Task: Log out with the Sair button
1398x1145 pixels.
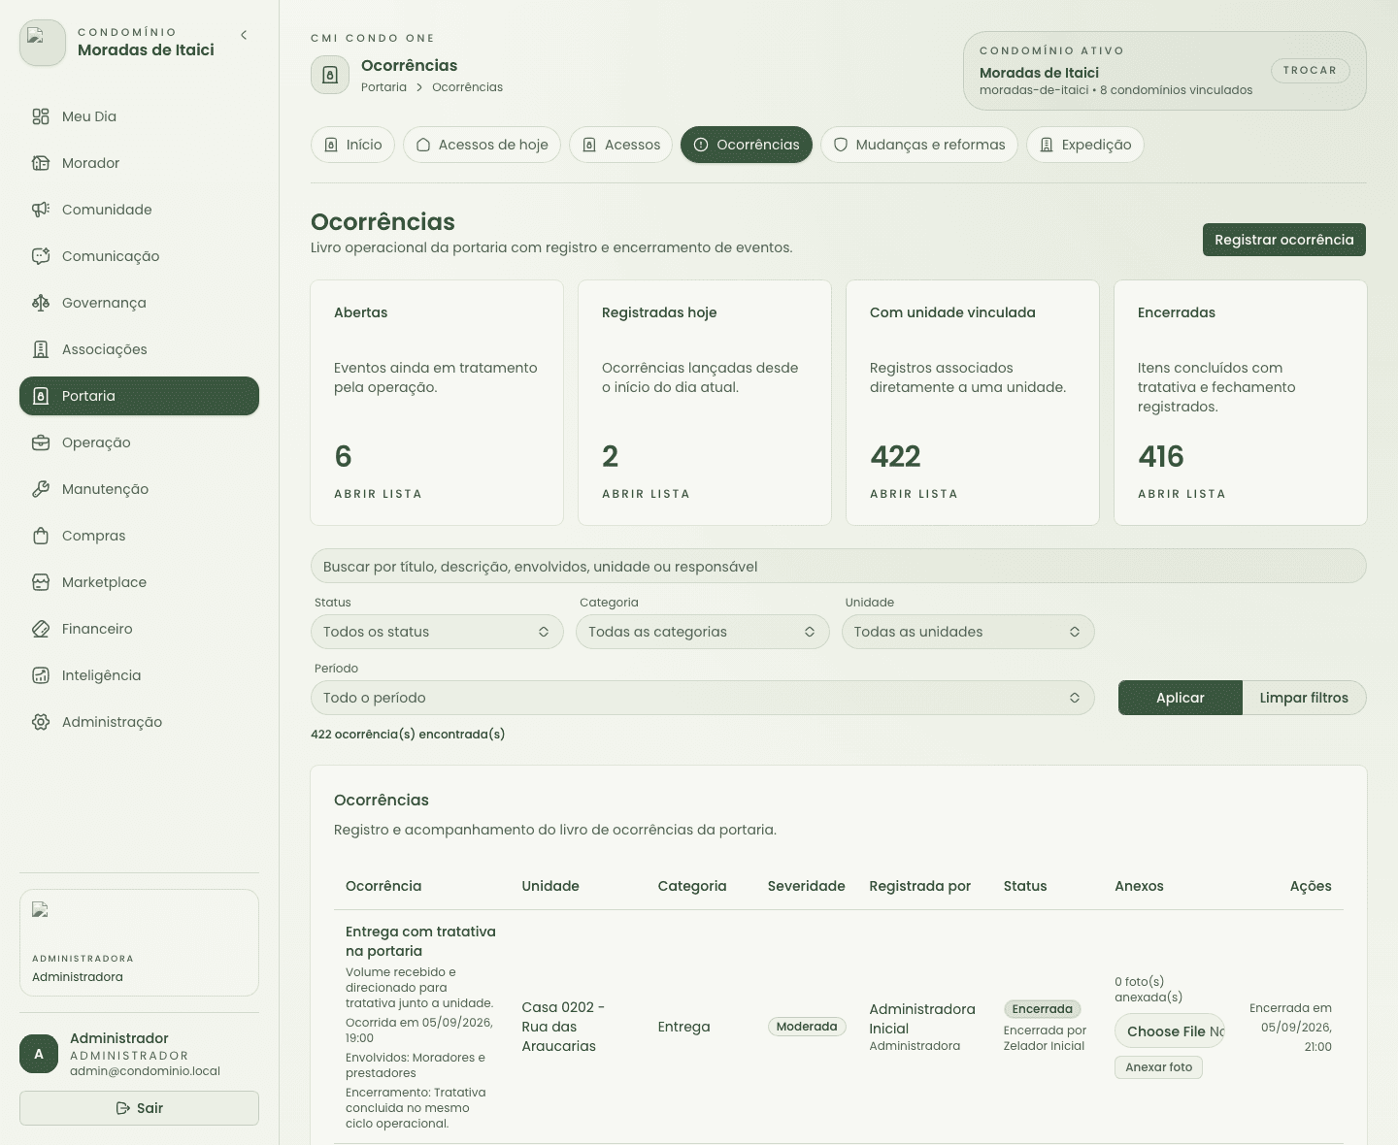Action: (139, 1108)
